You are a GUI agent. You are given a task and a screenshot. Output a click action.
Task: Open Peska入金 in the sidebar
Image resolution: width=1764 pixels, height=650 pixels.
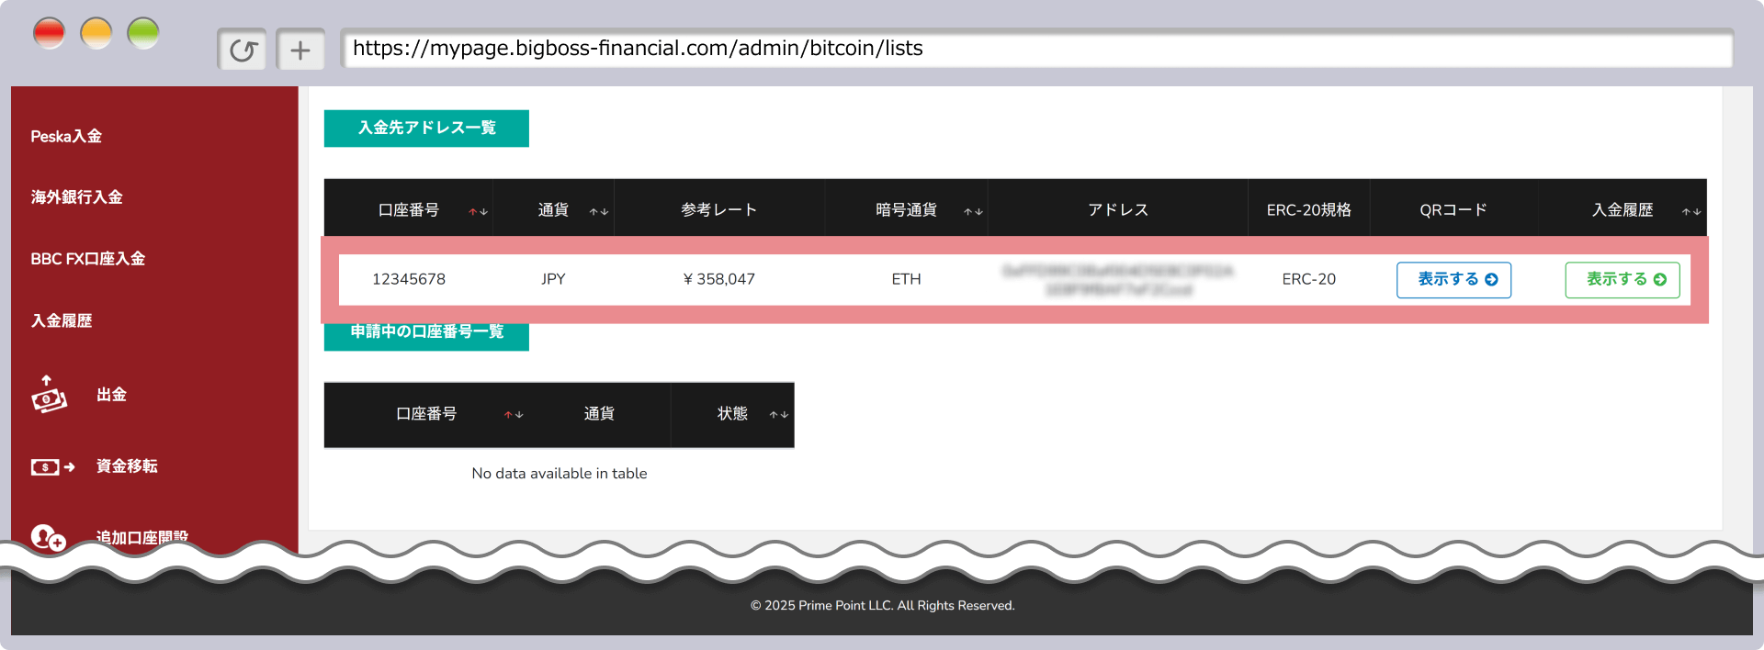(66, 137)
